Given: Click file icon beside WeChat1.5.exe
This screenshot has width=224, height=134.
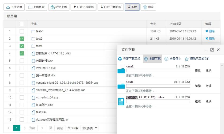Looking at the screenshot, I should click(33, 68).
